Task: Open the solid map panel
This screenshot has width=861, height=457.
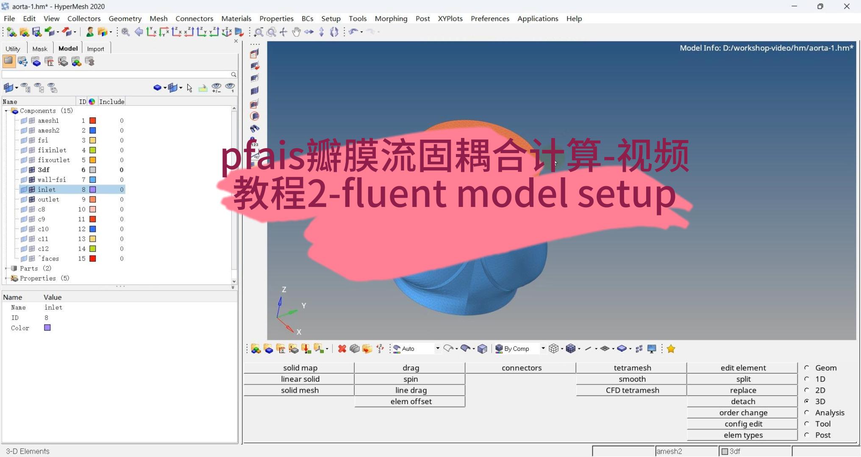Action: click(300, 368)
